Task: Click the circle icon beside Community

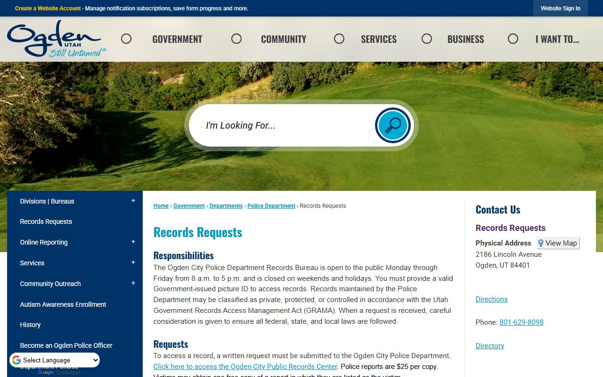Action: [236, 39]
